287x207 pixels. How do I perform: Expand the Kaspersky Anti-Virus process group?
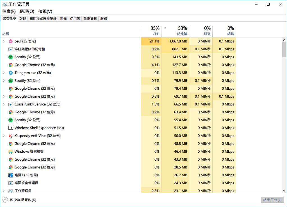coord(4,136)
